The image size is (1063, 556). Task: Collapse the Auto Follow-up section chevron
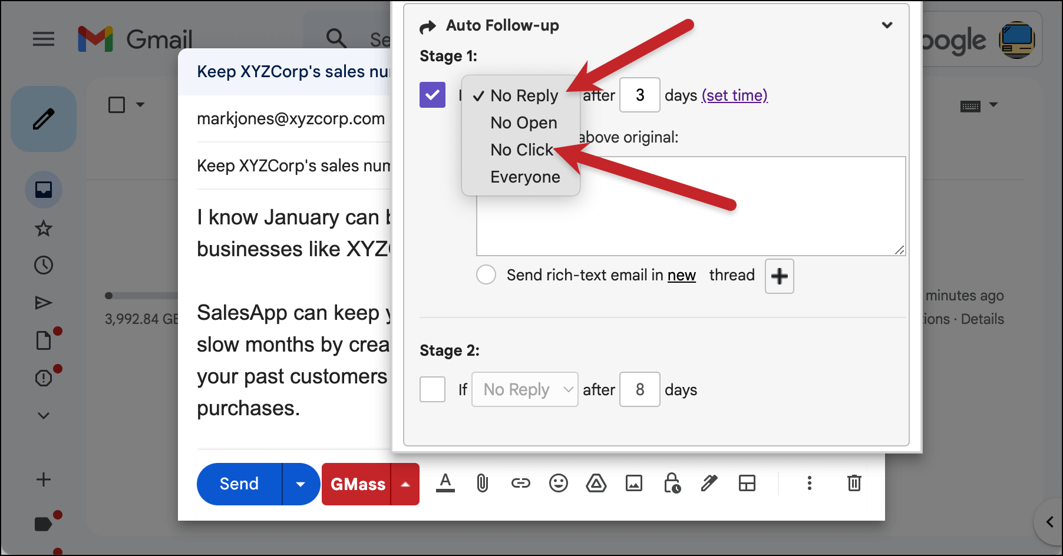click(887, 25)
